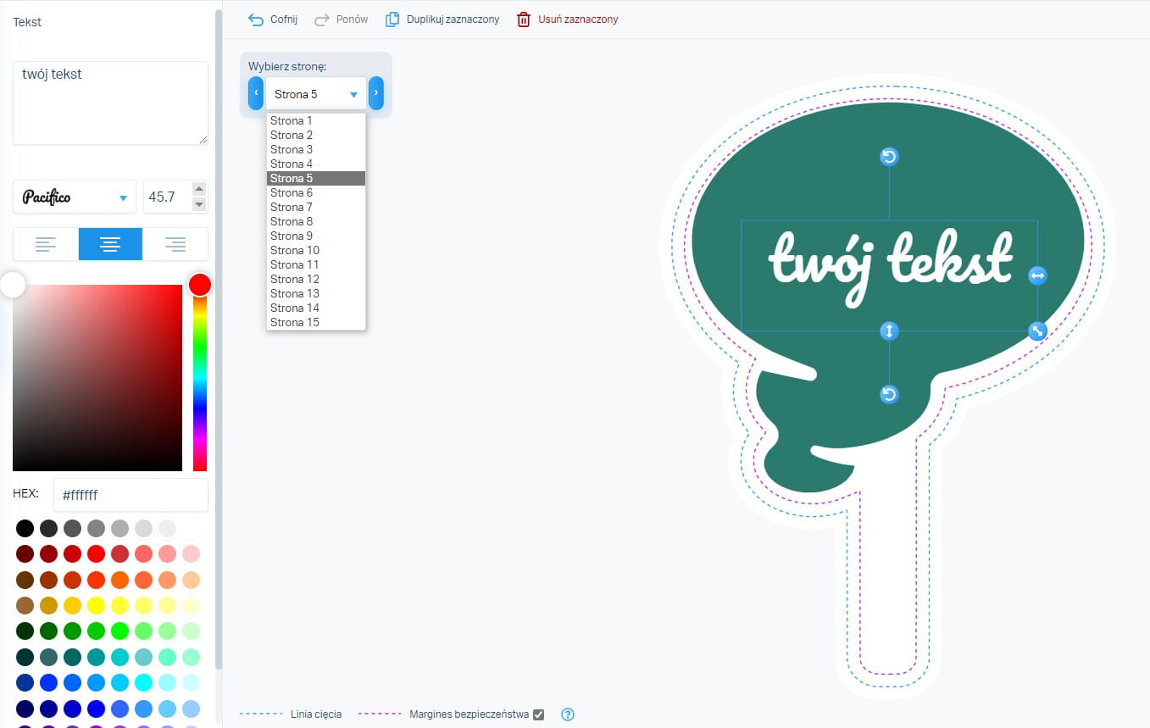This screenshot has height=728, width=1150.
Task: Click the trash icon for Usuń zaznaczony
Action: [x=524, y=19]
